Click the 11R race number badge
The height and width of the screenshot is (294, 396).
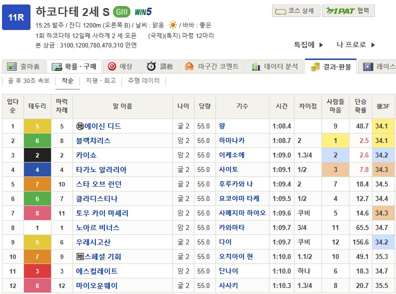coord(16,17)
